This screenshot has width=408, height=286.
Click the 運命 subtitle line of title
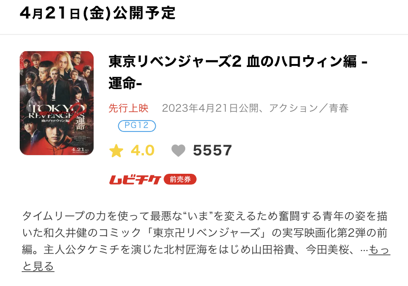125,84
